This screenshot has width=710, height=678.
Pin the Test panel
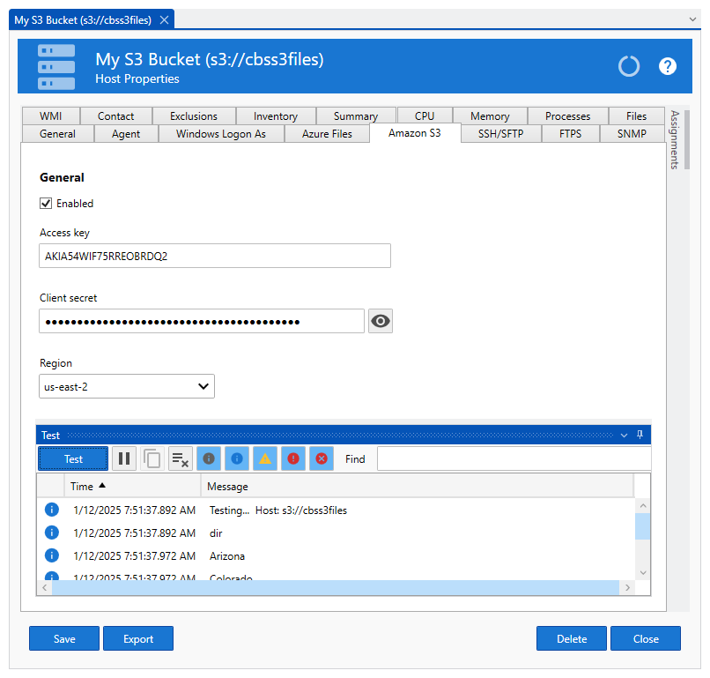coord(640,435)
